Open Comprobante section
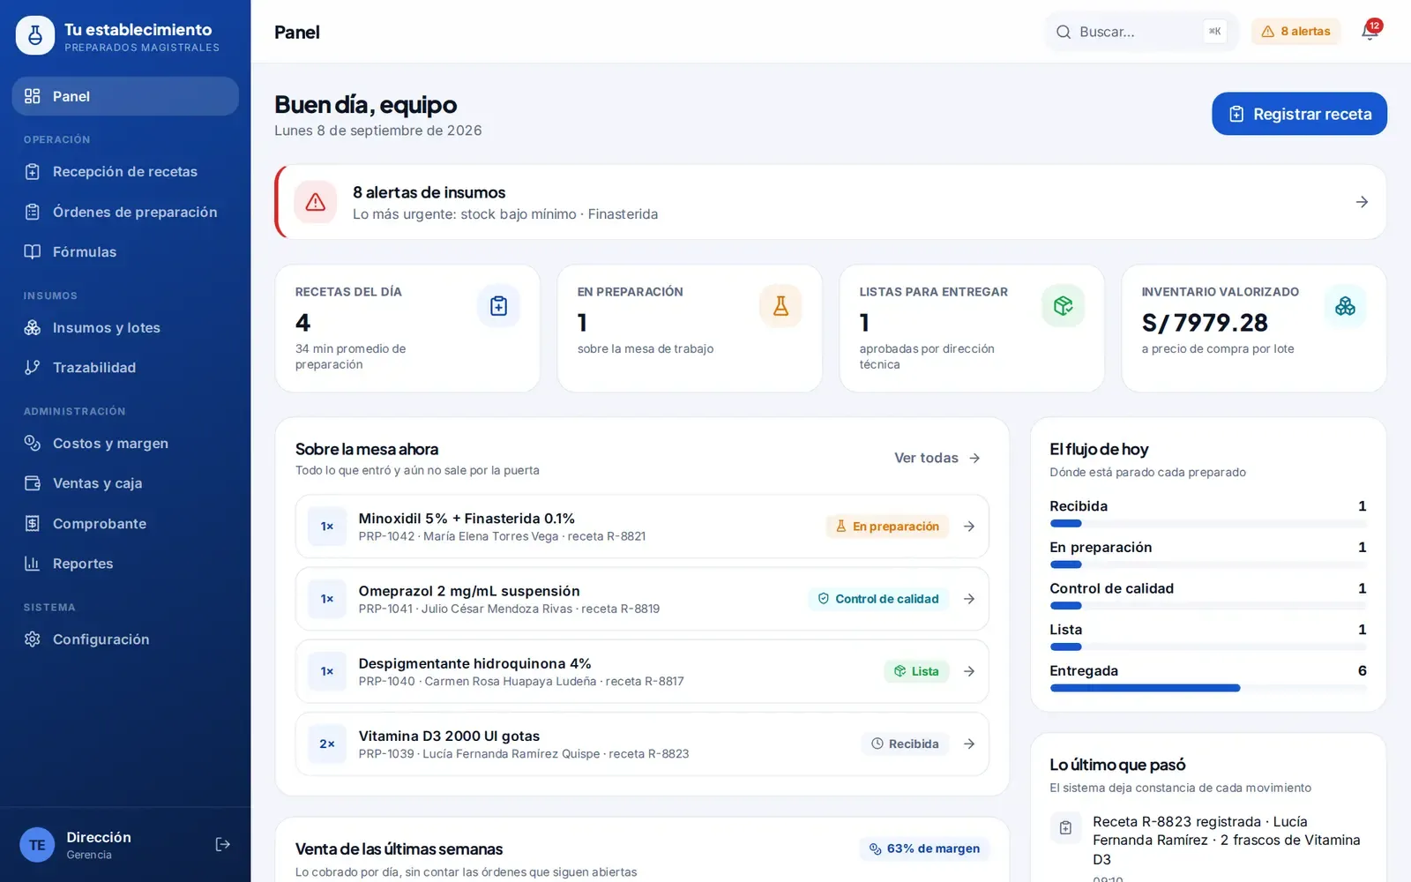The height and width of the screenshot is (882, 1411). (125, 523)
